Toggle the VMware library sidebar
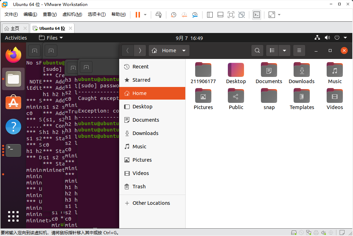The height and width of the screenshot is (236, 353). click(210, 15)
